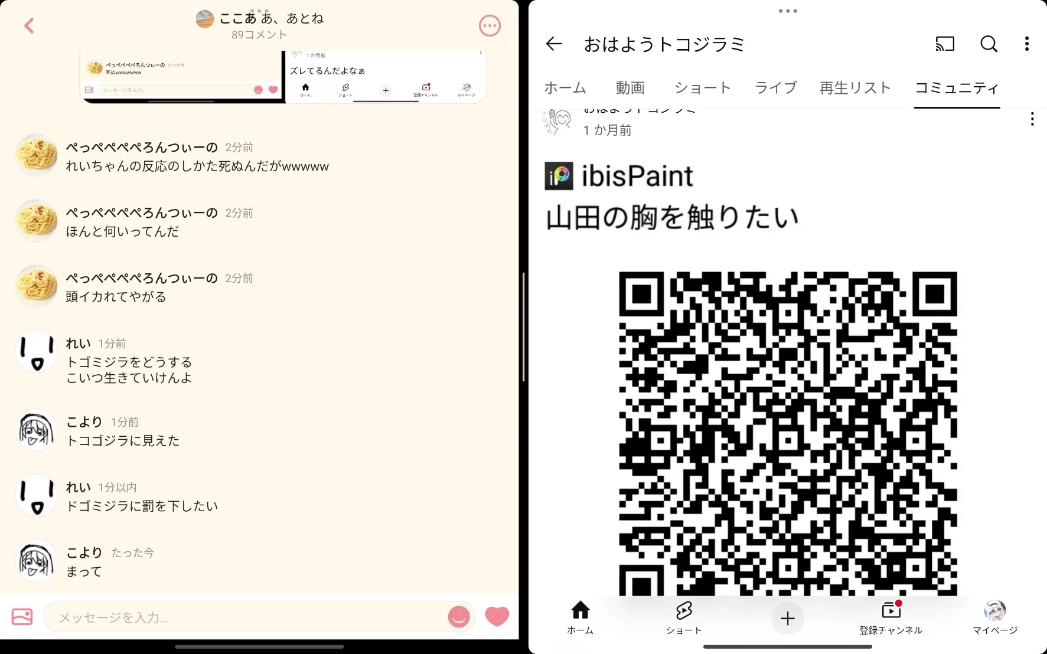Tap the '1 か月前' post timestamp
Image resolution: width=1047 pixels, height=654 pixels.
pos(607,130)
